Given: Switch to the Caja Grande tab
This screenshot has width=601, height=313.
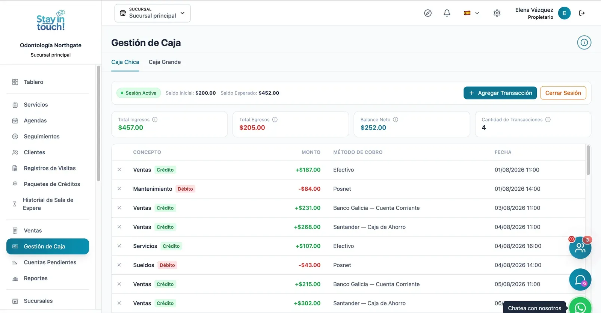Looking at the screenshot, I should pos(165,62).
